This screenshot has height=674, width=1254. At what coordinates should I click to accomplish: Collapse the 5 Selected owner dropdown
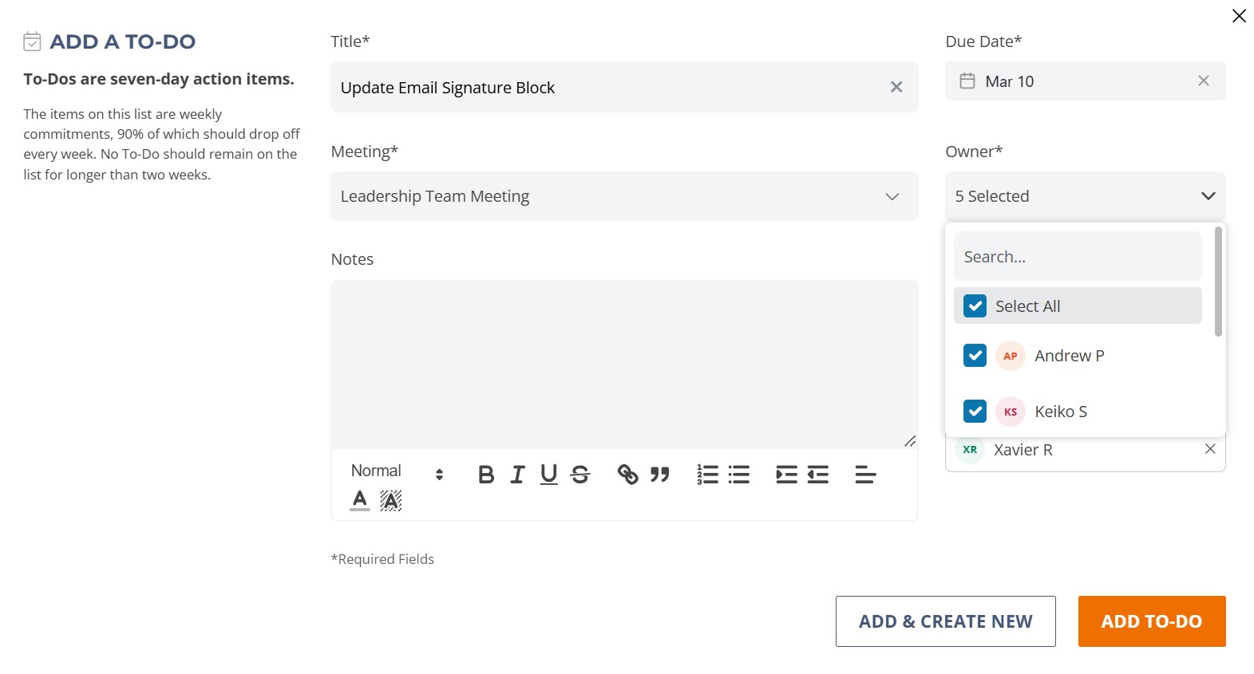pyautogui.click(x=1086, y=196)
